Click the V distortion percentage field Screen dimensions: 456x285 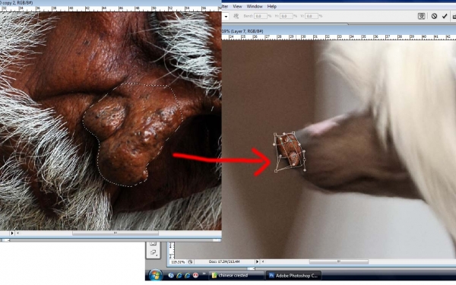pyautogui.click(x=312, y=16)
